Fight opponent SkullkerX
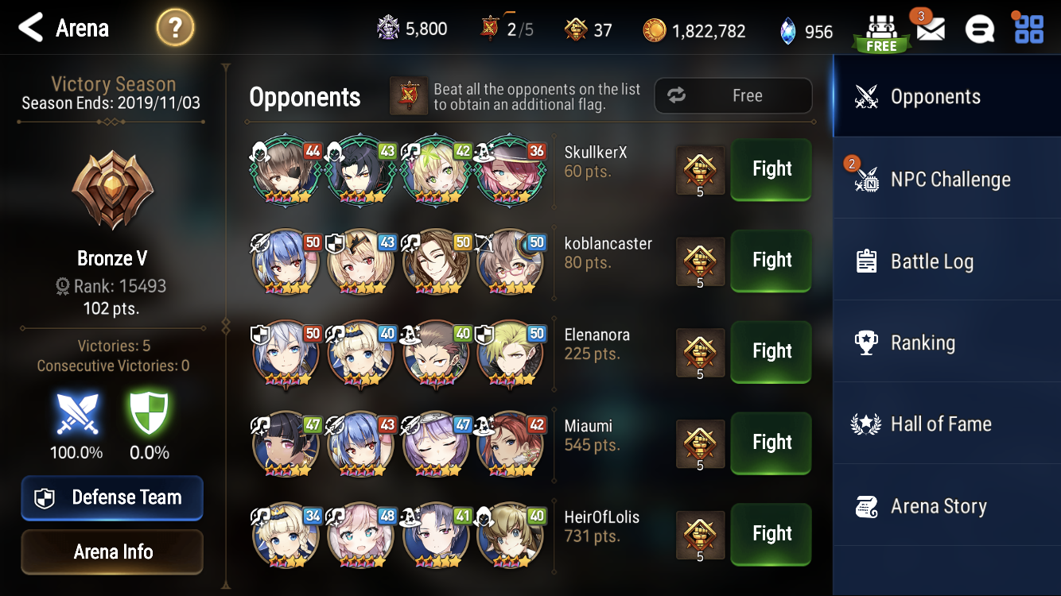 tap(771, 168)
